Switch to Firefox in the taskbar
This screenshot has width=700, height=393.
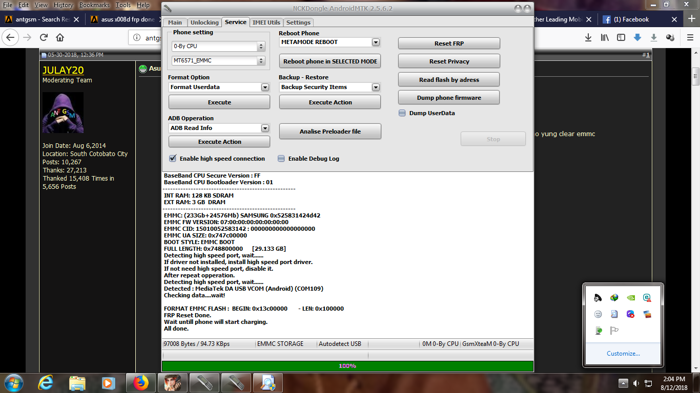(x=140, y=382)
